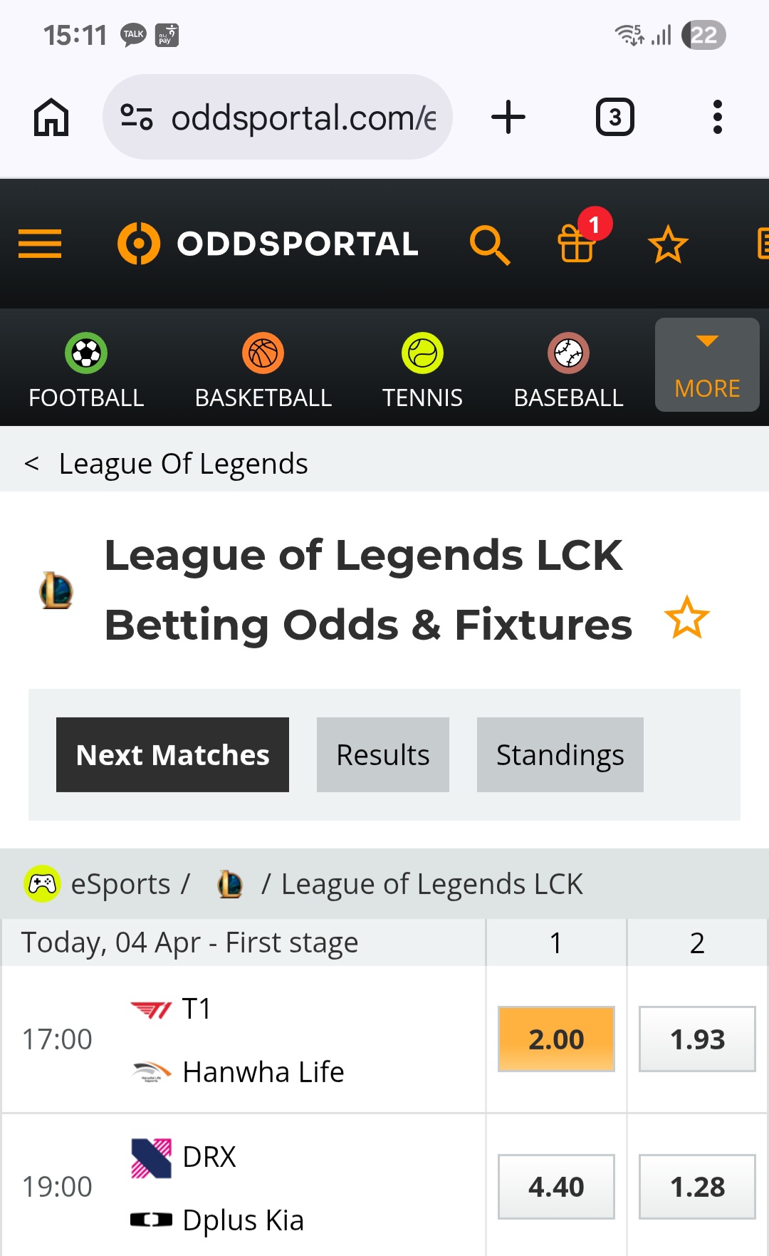Switch to the Standings tab
Screen dimensions: 769x1256
560,754
